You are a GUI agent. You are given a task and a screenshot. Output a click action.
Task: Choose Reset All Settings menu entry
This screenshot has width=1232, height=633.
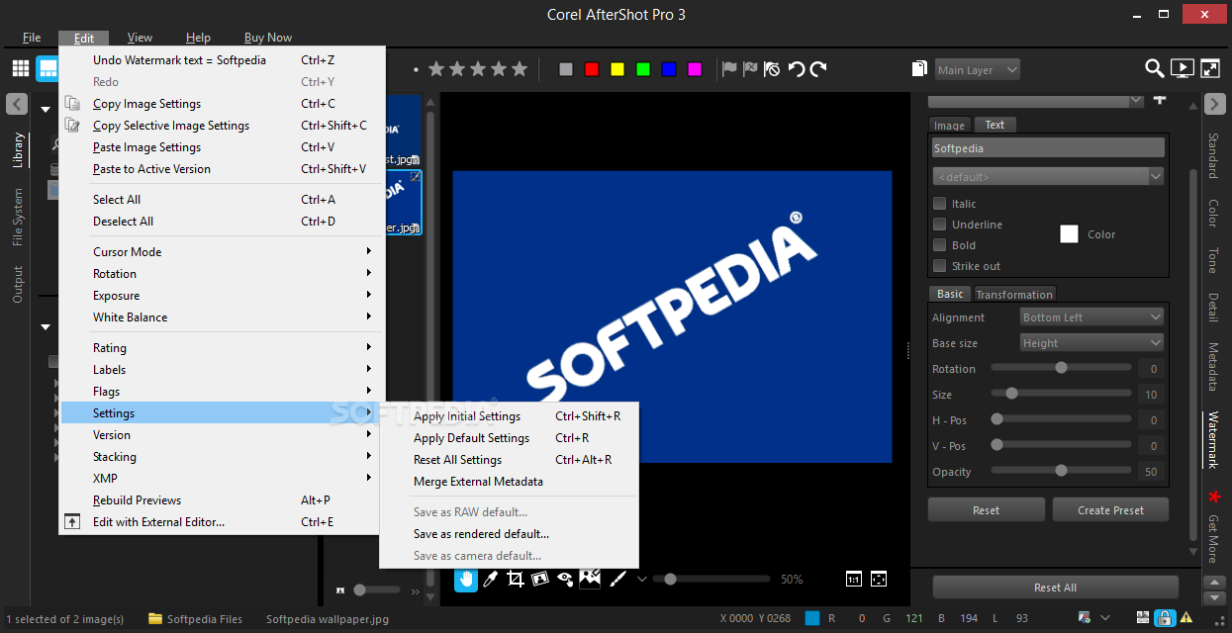[510, 460]
